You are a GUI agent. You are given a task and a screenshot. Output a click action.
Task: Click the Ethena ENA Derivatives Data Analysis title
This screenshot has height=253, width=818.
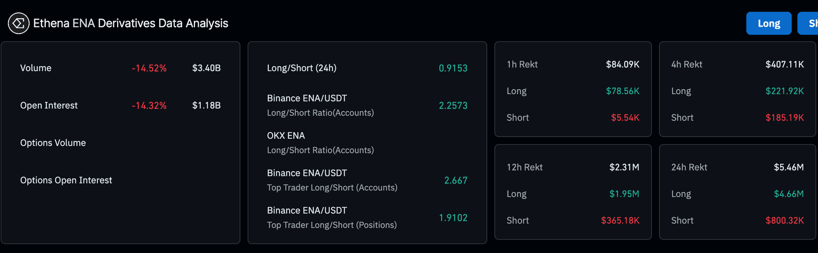(x=130, y=23)
